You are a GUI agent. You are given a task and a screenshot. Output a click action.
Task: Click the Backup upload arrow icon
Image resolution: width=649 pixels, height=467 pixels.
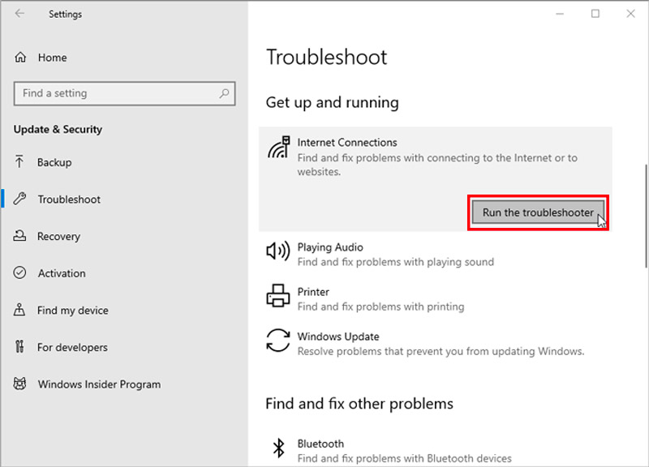click(x=20, y=162)
